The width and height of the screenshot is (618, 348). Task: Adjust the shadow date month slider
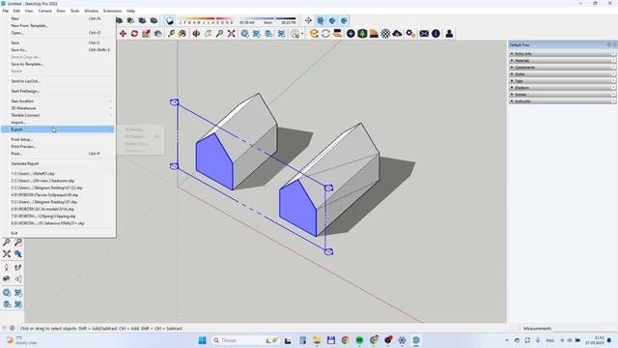pos(206,20)
